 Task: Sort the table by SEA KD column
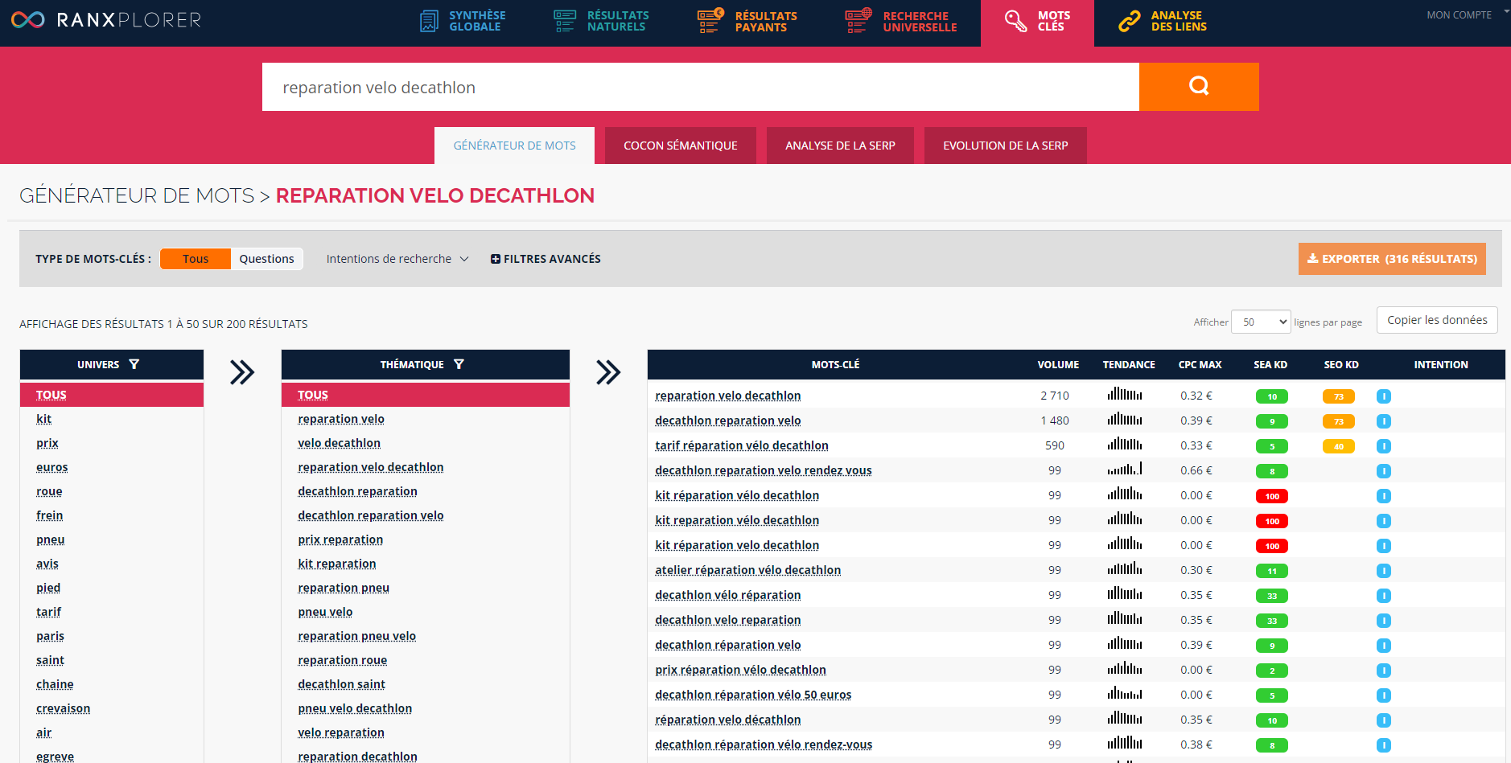1270,364
